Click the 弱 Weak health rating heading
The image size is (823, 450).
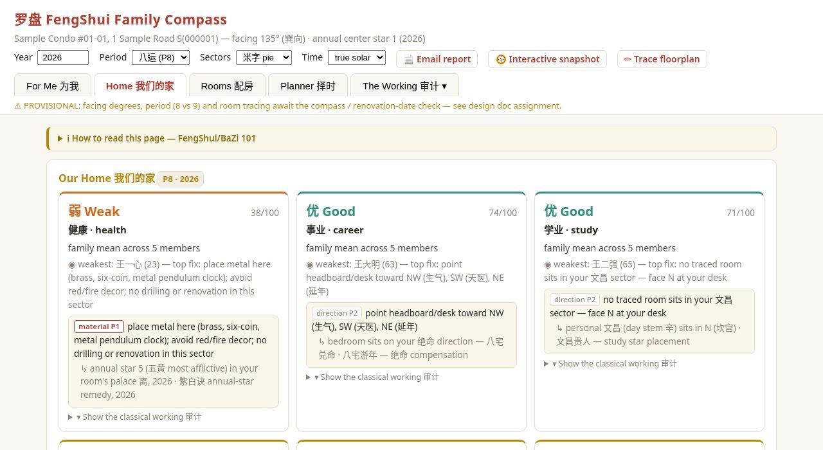pyautogui.click(x=94, y=212)
